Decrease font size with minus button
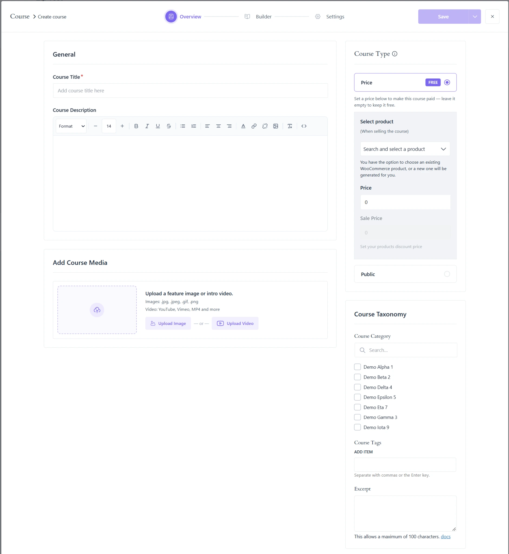509x554 pixels. [x=96, y=126]
